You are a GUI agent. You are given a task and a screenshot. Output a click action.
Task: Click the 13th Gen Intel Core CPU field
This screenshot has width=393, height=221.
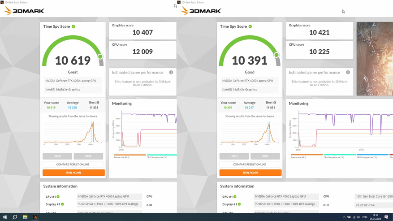click(373, 196)
